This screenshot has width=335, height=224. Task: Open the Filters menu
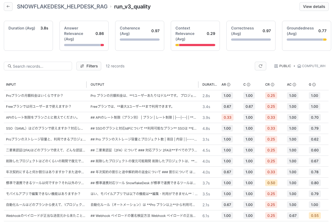click(89, 66)
